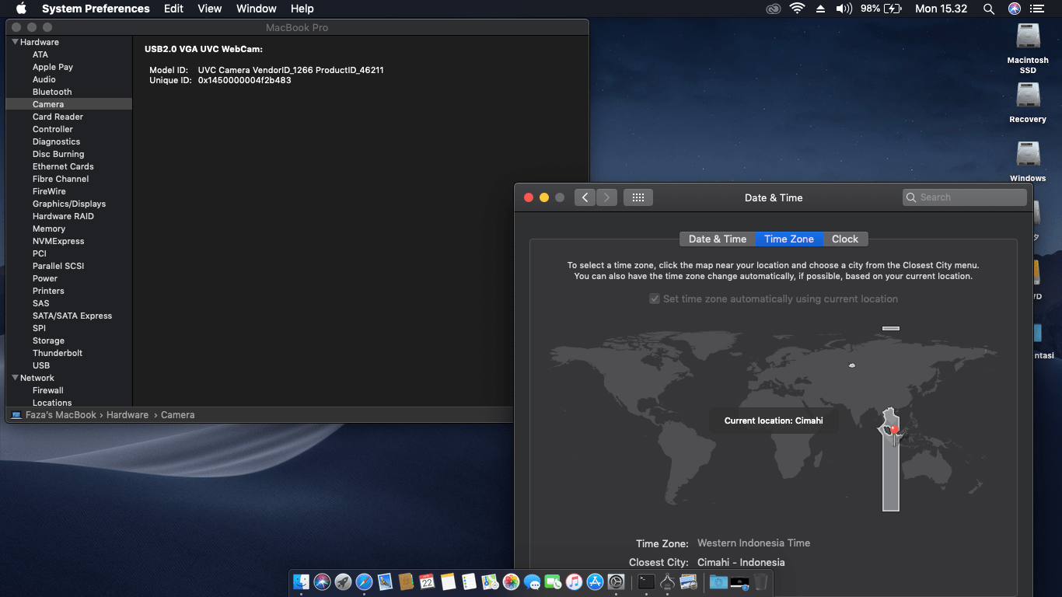Select the Windows drive on desktop
Screen dimensions: 1062x597
1028,162
